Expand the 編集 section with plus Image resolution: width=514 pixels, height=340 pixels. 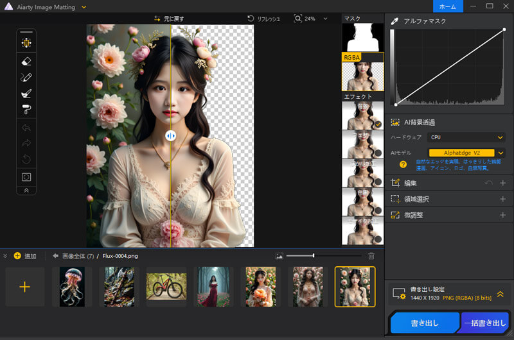[x=503, y=183]
